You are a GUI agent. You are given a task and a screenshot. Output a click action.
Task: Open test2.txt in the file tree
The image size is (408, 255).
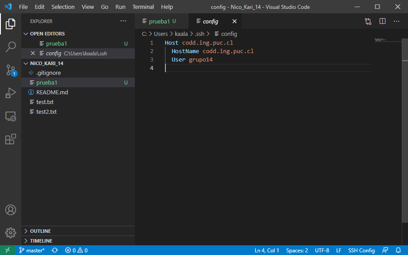tap(78, 112)
